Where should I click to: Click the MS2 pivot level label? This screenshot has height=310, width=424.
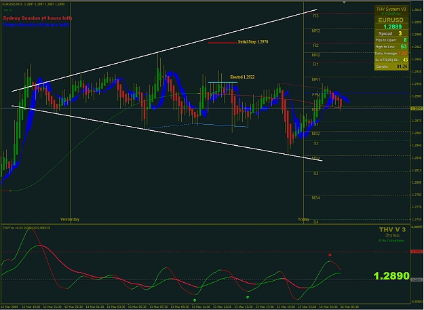pos(316,134)
